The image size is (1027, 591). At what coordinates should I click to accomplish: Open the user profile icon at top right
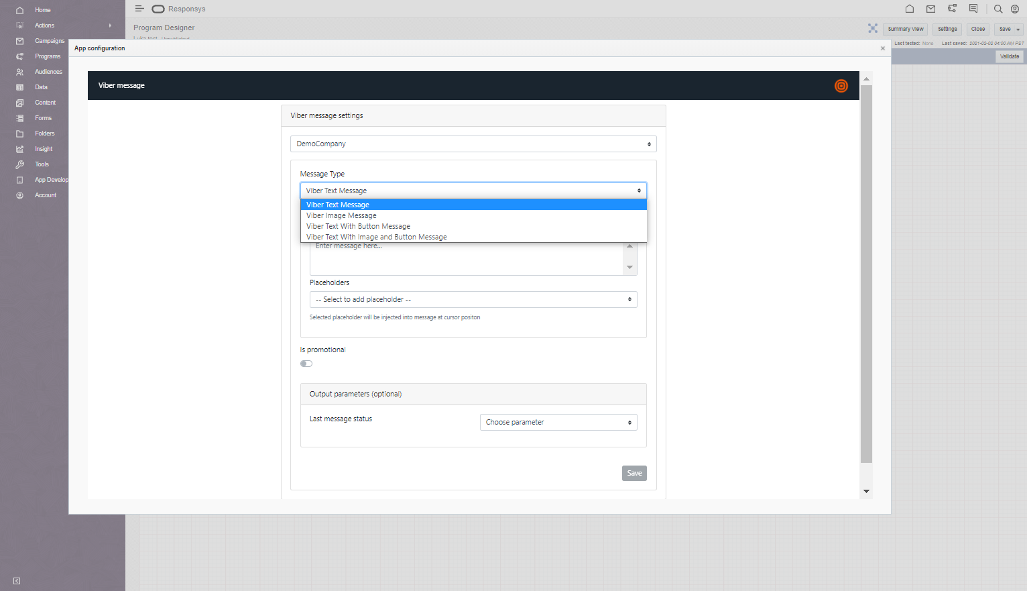1014,9
